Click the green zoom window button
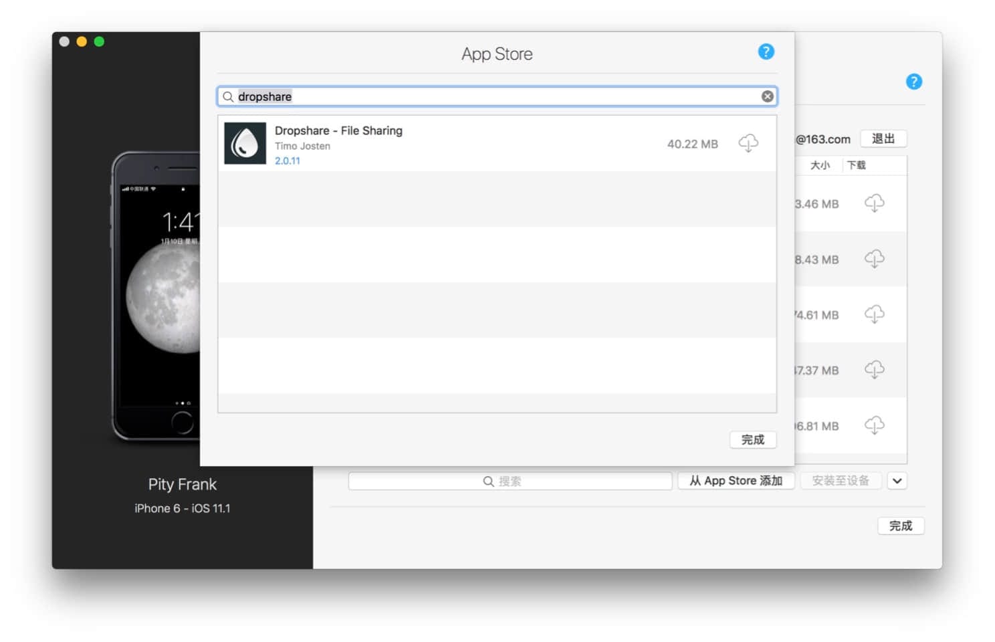 point(99,41)
